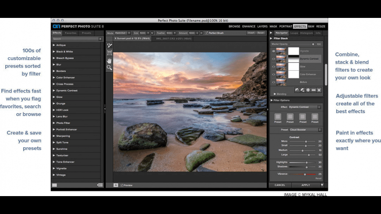Click the Vignette layer white mask thumbnail
The image size is (381, 214).
(293, 51)
